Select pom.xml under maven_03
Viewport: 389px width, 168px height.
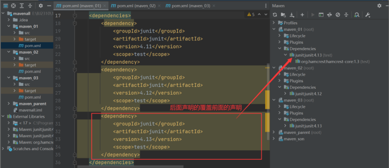(29, 97)
